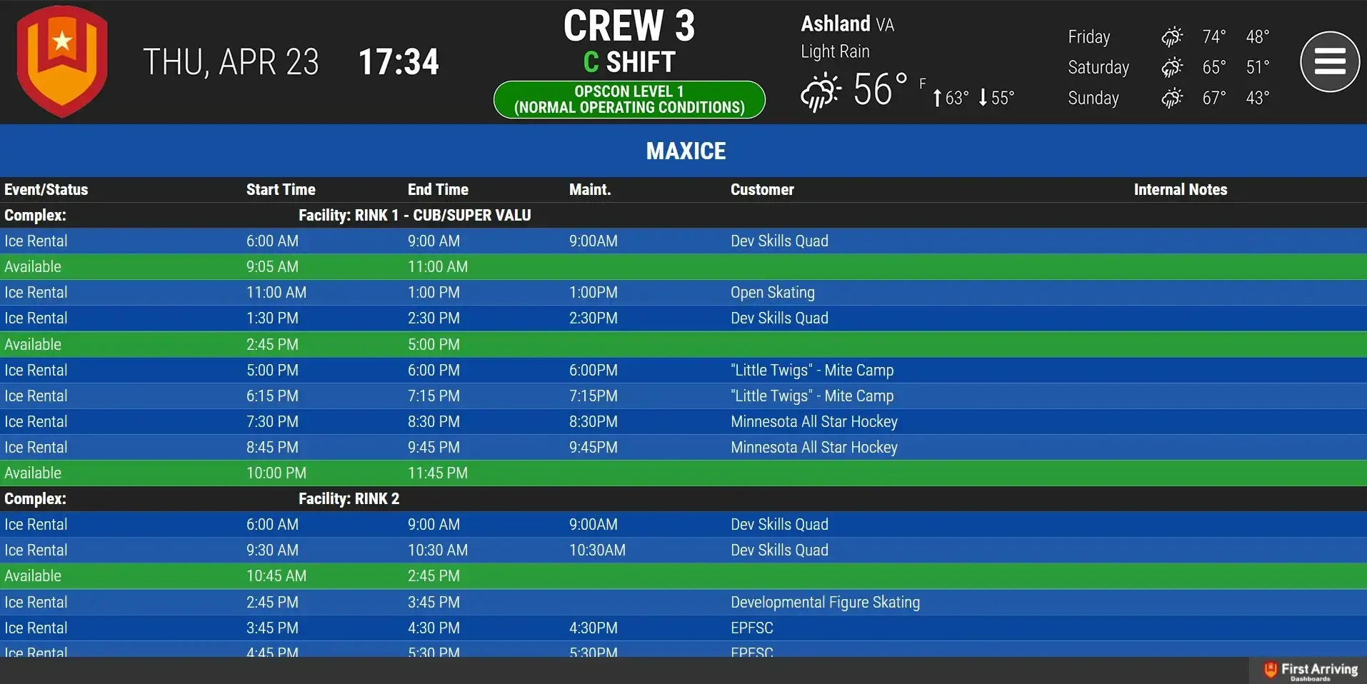
Task: Click Minnesota All Star Hockey 7:30 PM entry
Action: click(683, 421)
